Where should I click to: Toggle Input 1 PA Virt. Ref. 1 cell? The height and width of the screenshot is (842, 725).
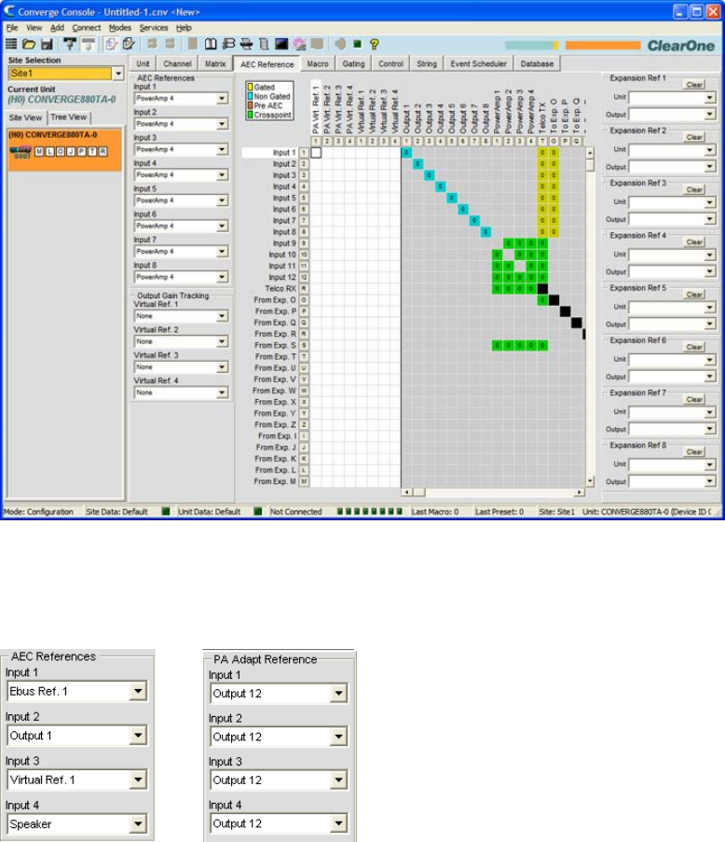coord(316,153)
